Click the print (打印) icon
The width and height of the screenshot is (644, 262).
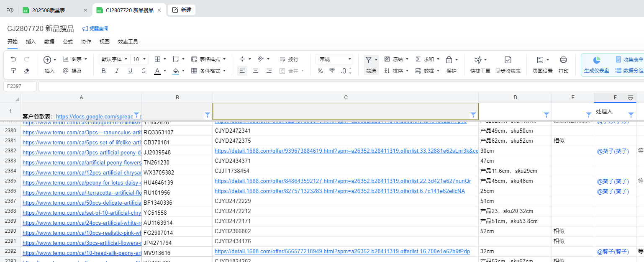(563, 60)
